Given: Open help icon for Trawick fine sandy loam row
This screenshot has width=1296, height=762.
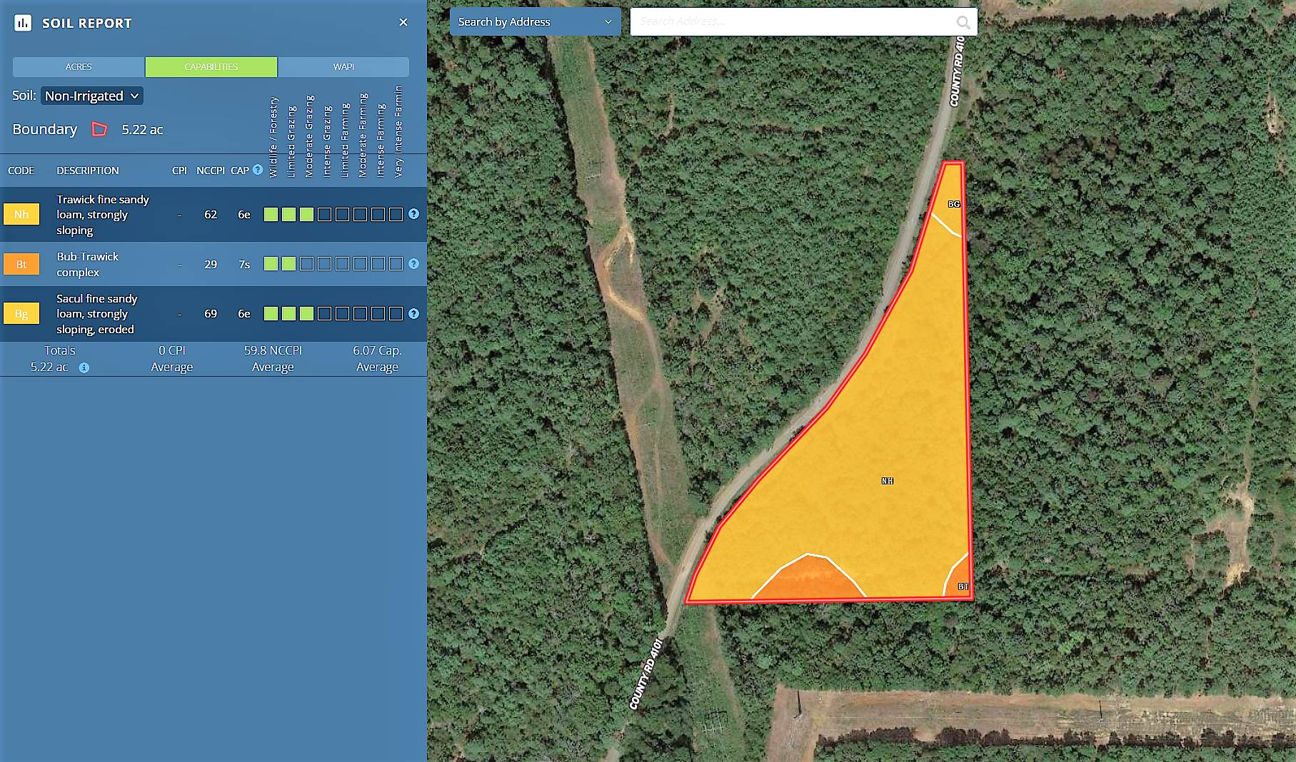Looking at the screenshot, I should coord(413,214).
